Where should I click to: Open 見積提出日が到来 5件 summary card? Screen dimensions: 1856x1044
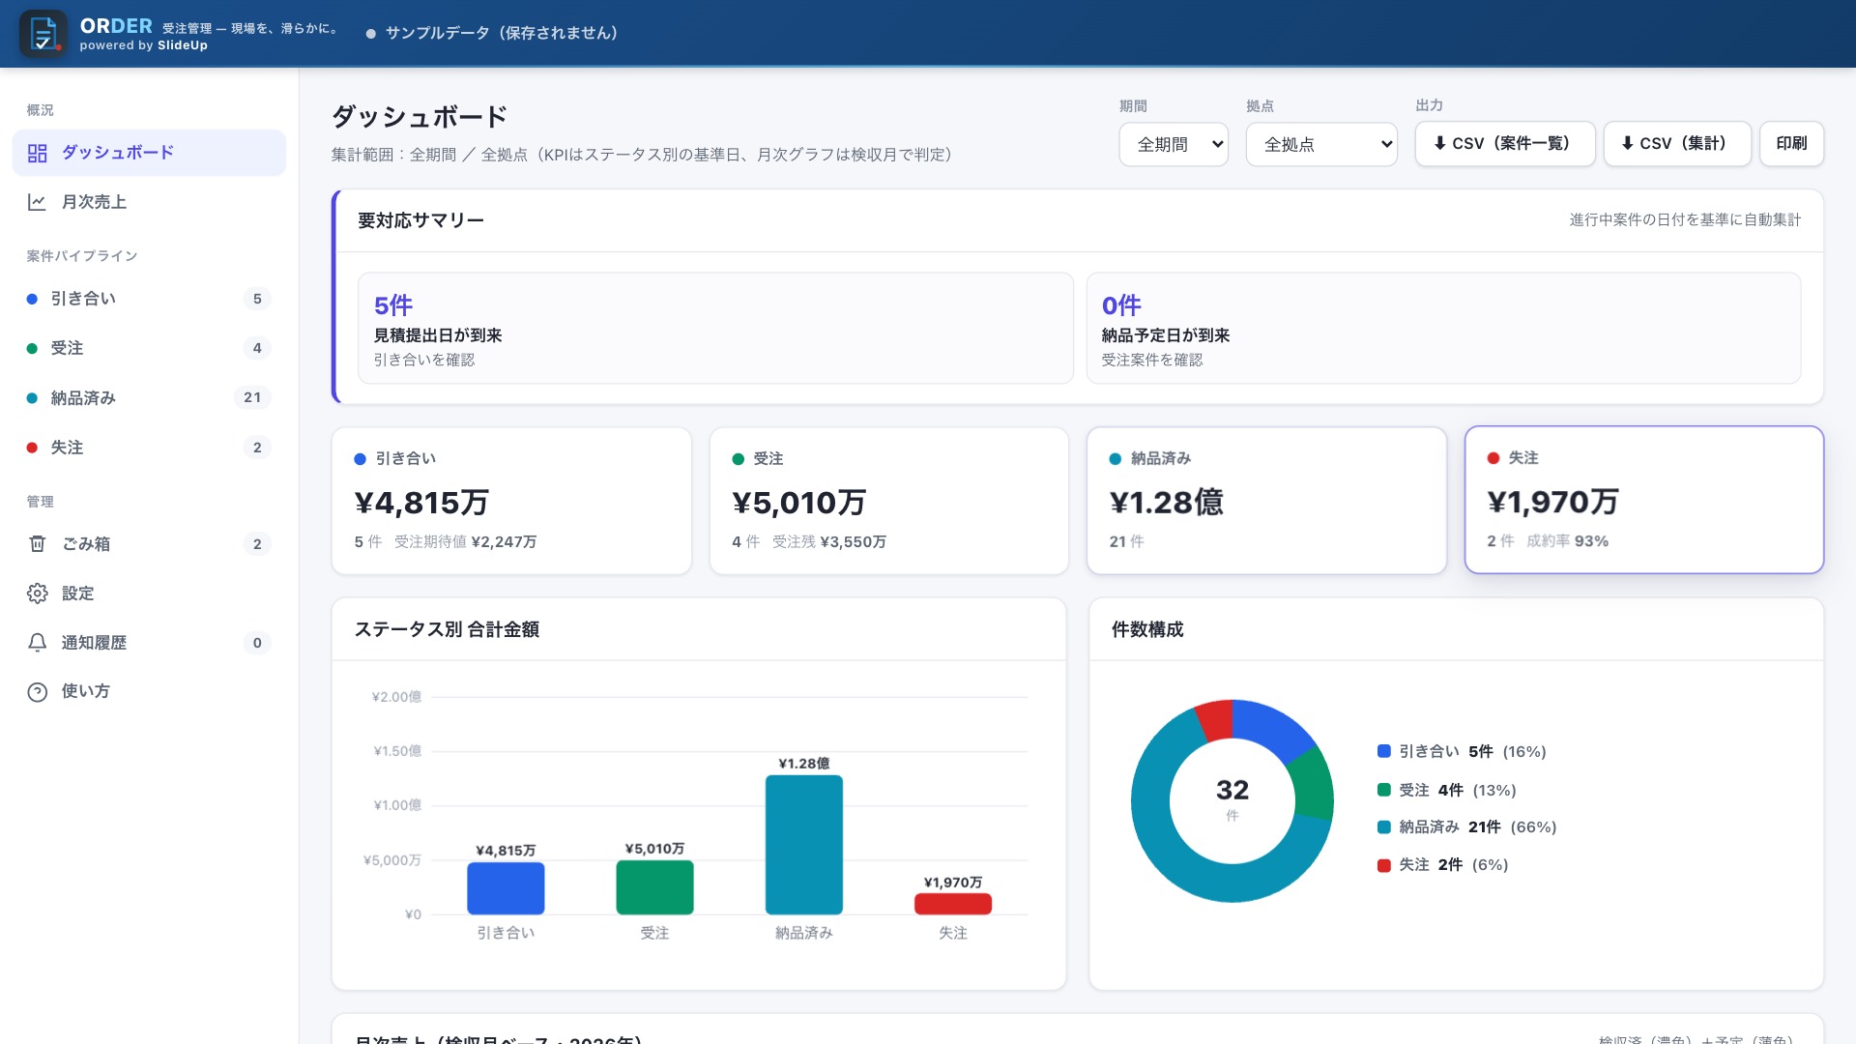tap(715, 328)
